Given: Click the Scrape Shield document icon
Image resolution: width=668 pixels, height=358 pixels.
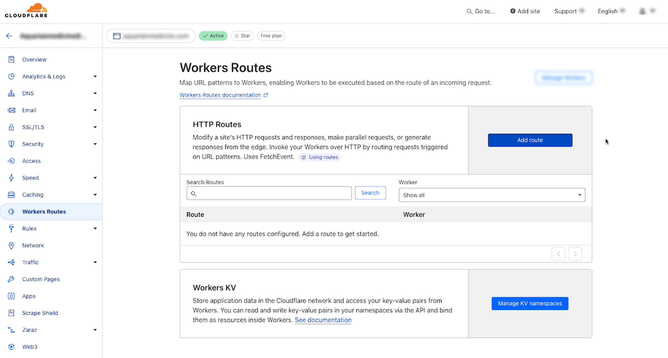Looking at the screenshot, I should point(12,313).
